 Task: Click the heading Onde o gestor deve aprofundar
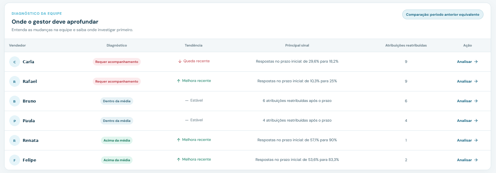(x=55, y=22)
